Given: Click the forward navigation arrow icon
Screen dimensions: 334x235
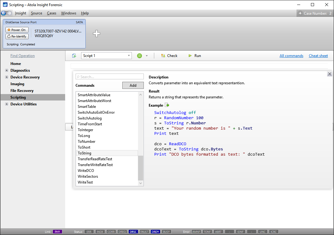Looking at the screenshot, I should [9, 13].
